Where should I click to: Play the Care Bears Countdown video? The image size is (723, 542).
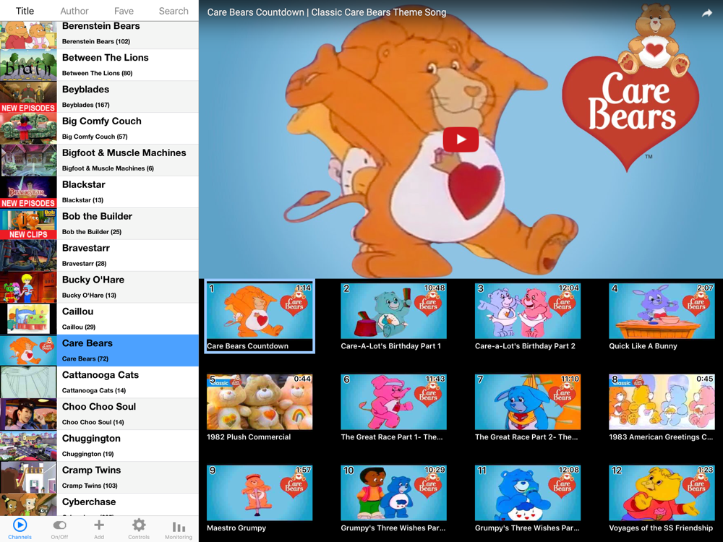pyautogui.click(x=461, y=139)
